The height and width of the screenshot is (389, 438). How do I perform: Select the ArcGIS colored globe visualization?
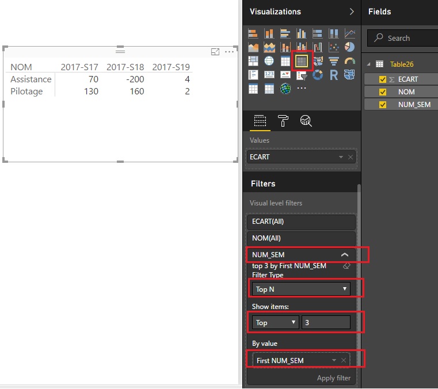[285, 89]
